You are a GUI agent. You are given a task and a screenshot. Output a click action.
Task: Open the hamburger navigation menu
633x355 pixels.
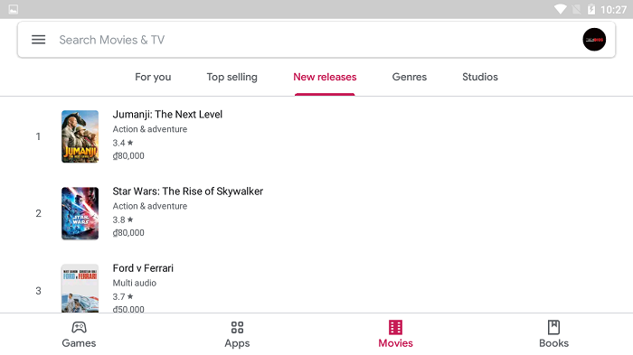(x=38, y=40)
